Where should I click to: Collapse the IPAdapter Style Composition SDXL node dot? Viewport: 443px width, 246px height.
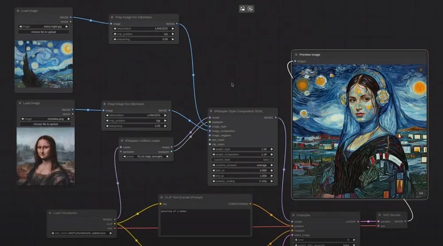point(211,111)
